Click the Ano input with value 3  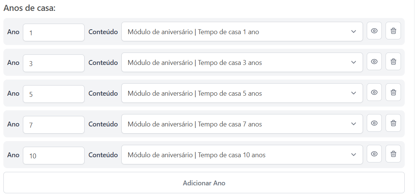(x=54, y=63)
